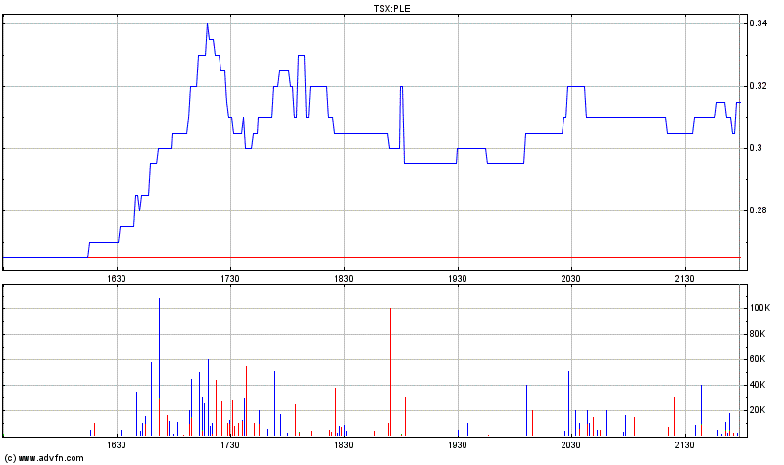
Task: Click the 40K volume axis label
Action: (758, 385)
